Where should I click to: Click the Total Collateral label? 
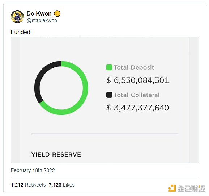coord(137,95)
